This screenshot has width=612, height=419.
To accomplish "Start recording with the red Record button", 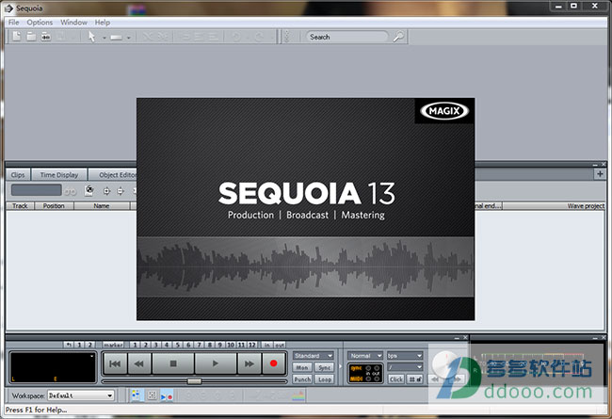I will (x=273, y=363).
